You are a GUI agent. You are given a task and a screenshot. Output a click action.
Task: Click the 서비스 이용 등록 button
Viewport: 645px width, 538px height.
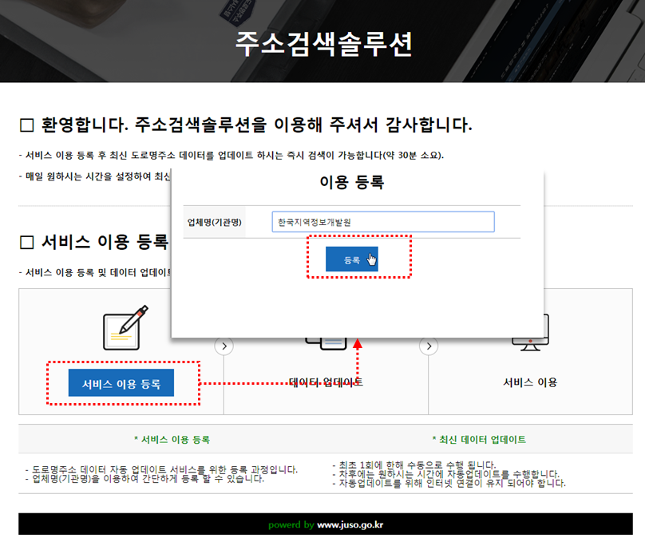(x=121, y=383)
